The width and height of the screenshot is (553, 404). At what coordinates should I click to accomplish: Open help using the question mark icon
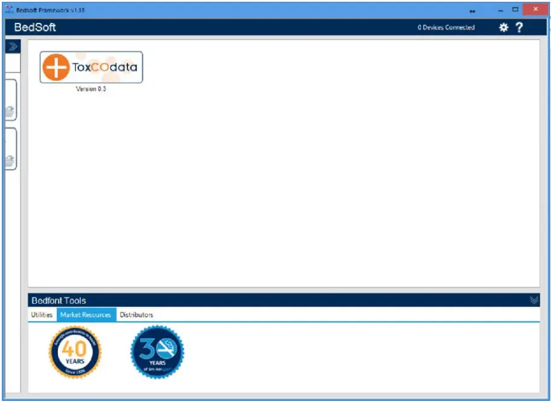(520, 27)
